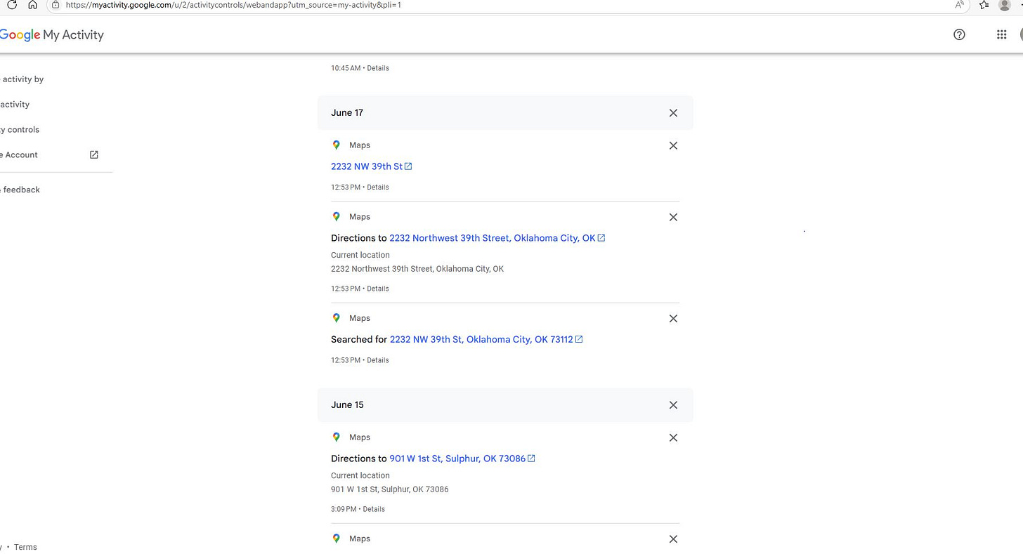Open read aloud icon in address bar
1023x554 pixels.
pyautogui.click(x=959, y=4)
